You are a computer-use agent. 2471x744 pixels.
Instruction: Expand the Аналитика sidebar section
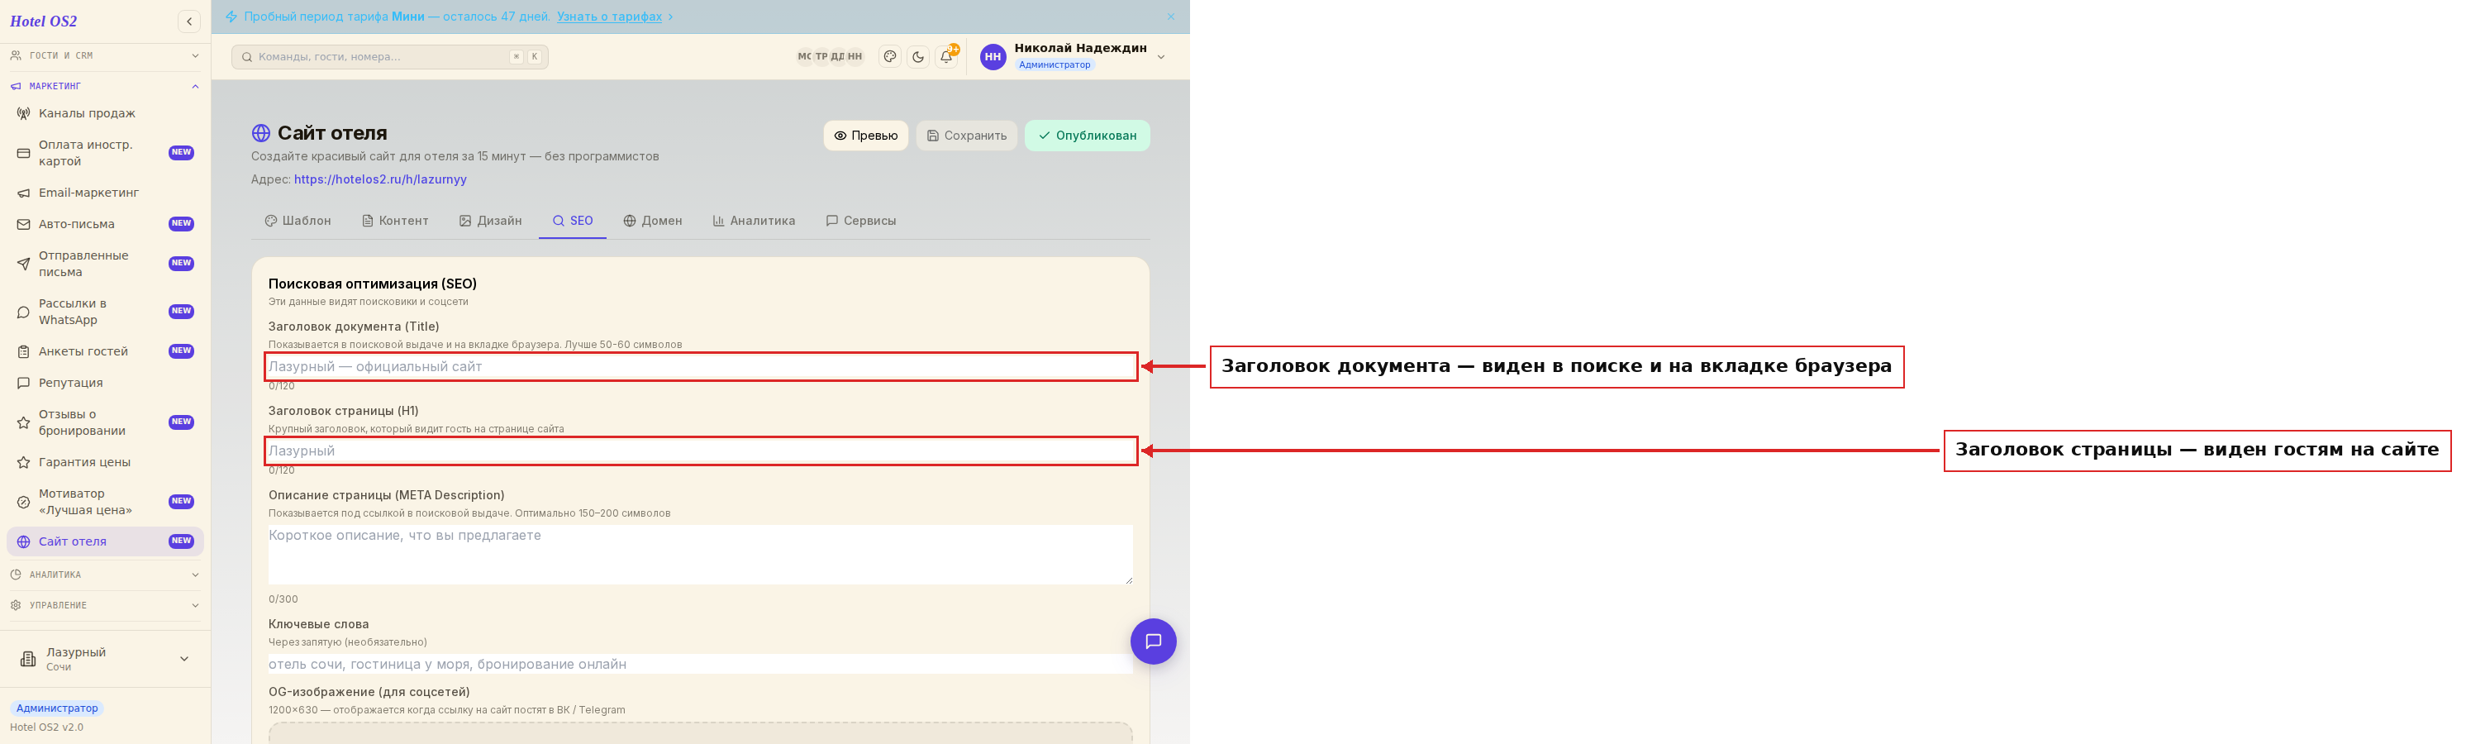106,575
